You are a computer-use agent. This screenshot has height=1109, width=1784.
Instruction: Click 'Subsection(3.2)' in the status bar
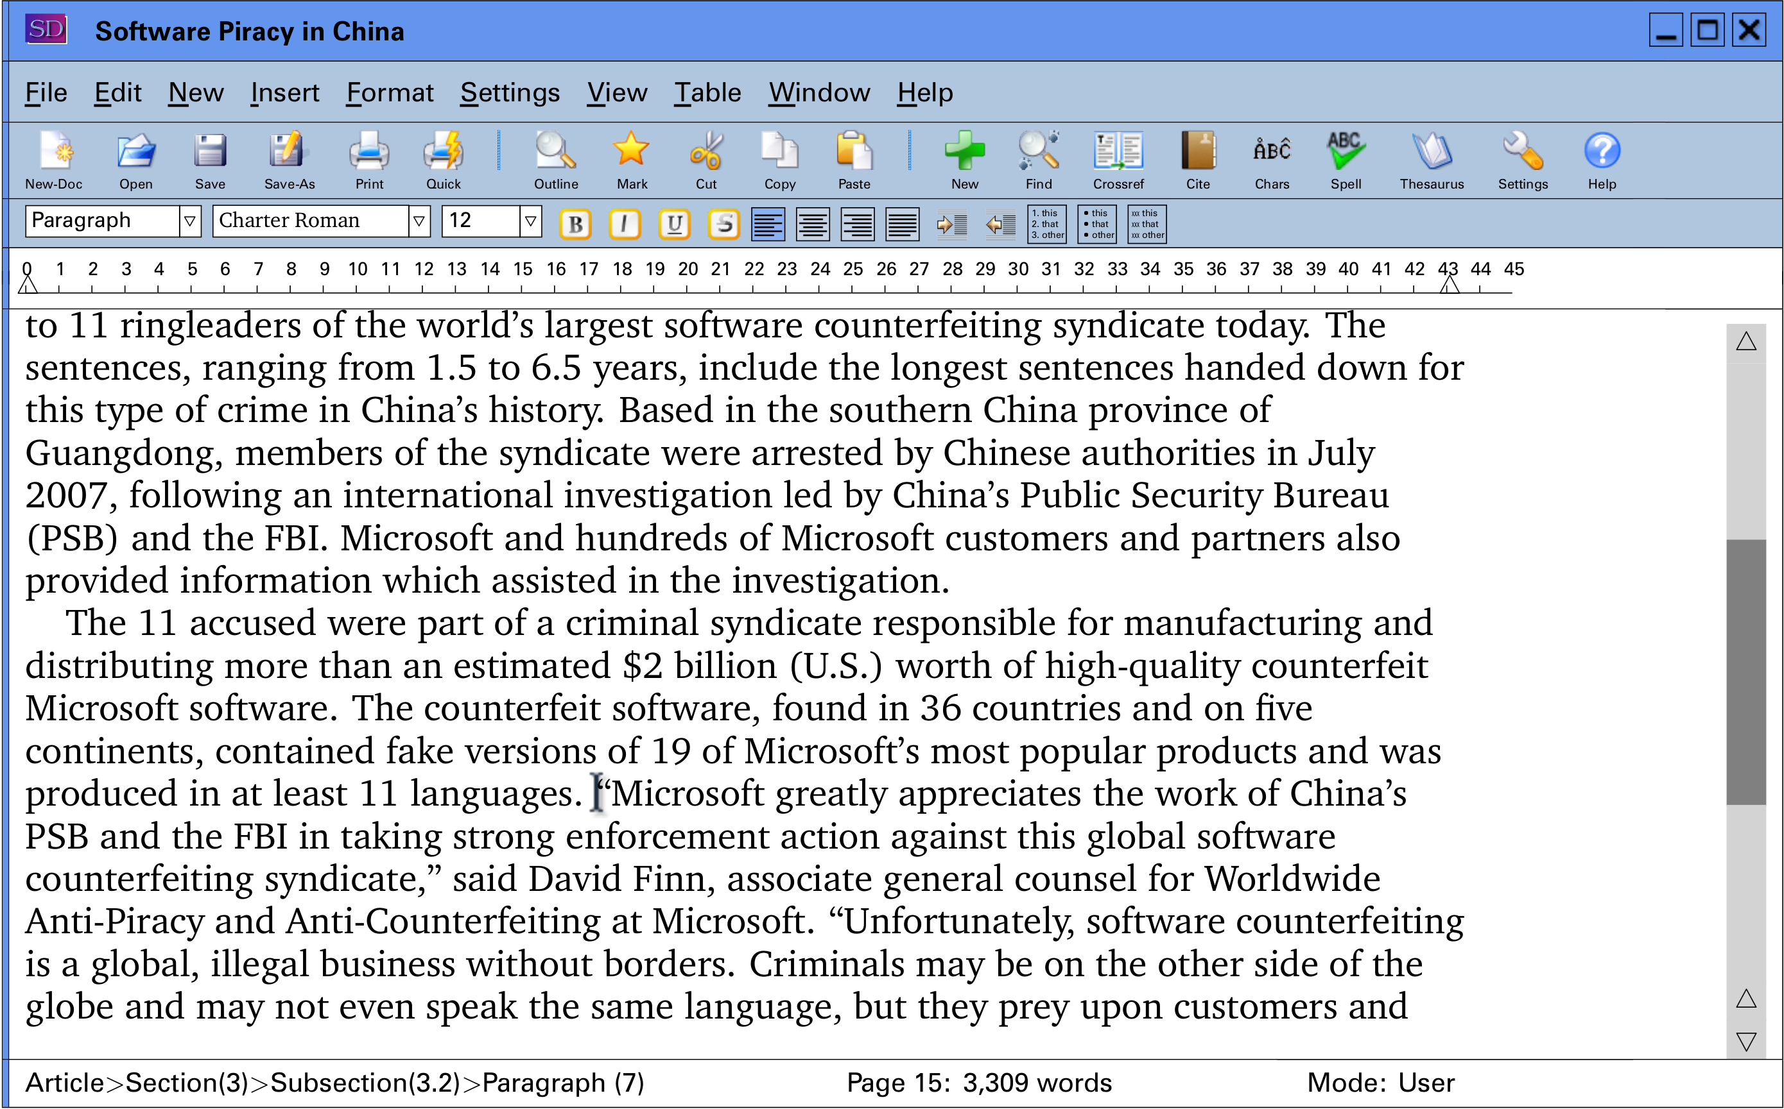pos(365,1083)
